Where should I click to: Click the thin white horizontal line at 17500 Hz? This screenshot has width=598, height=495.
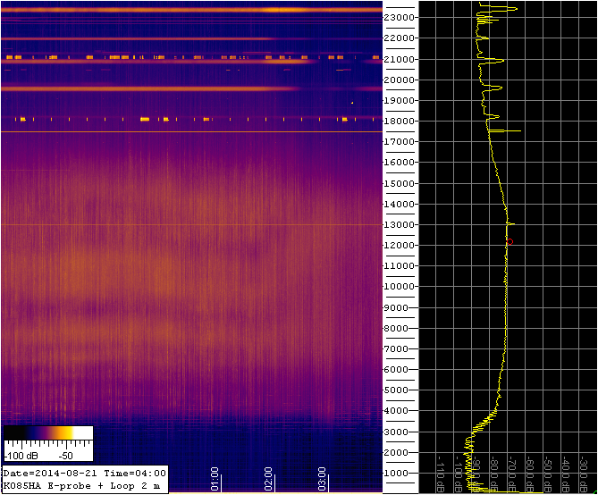pyautogui.click(x=179, y=132)
